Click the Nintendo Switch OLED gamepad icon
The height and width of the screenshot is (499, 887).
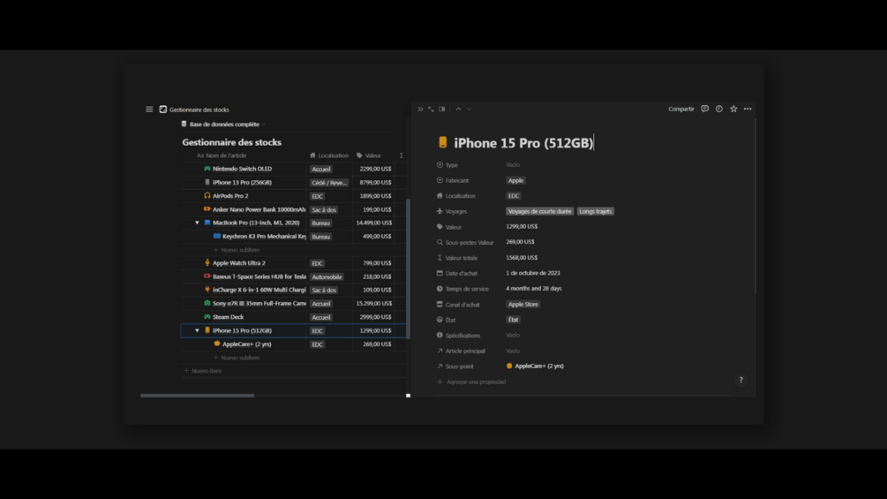[x=207, y=169]
